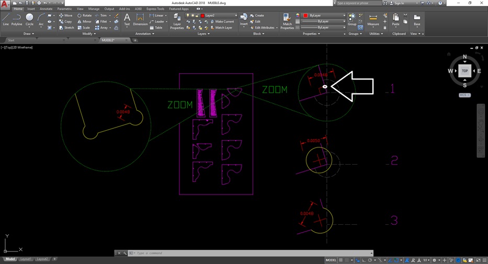Toggle object snap in status bar
The image size is (488, 264).
click(x=396, y=260)
